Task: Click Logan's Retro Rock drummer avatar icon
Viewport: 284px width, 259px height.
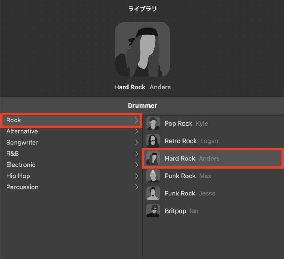Action: [153, 141]
